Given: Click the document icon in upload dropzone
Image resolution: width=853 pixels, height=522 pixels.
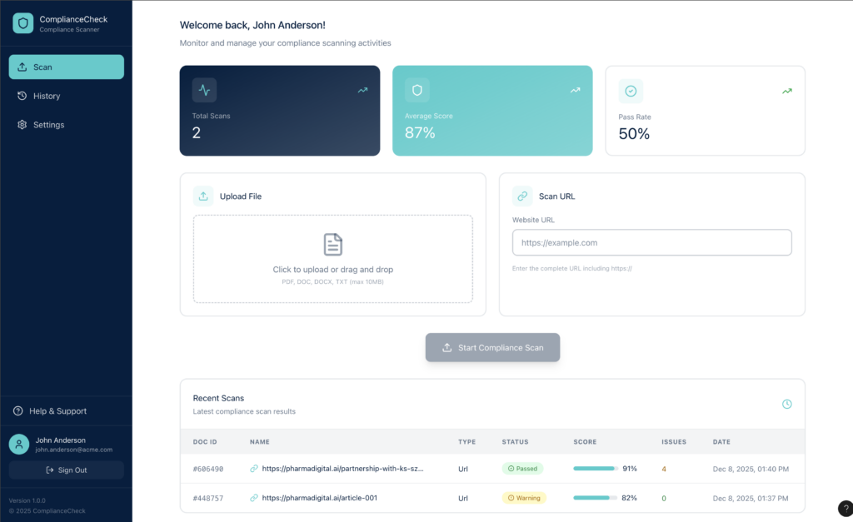Looking at the screenshot, I should 332,245.
